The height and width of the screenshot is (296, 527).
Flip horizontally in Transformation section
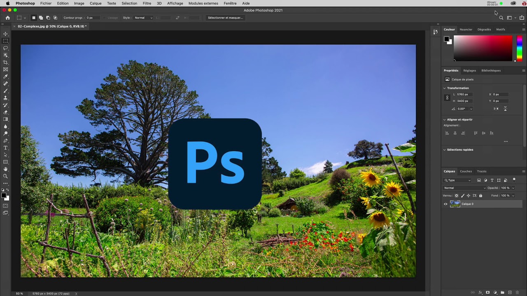496,109
